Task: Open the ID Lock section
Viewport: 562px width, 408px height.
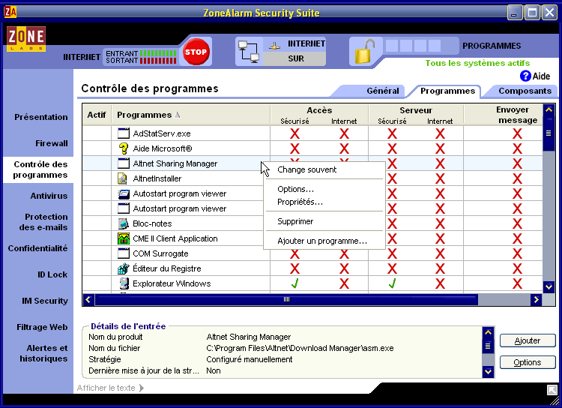Action: [x=52, y=274]
